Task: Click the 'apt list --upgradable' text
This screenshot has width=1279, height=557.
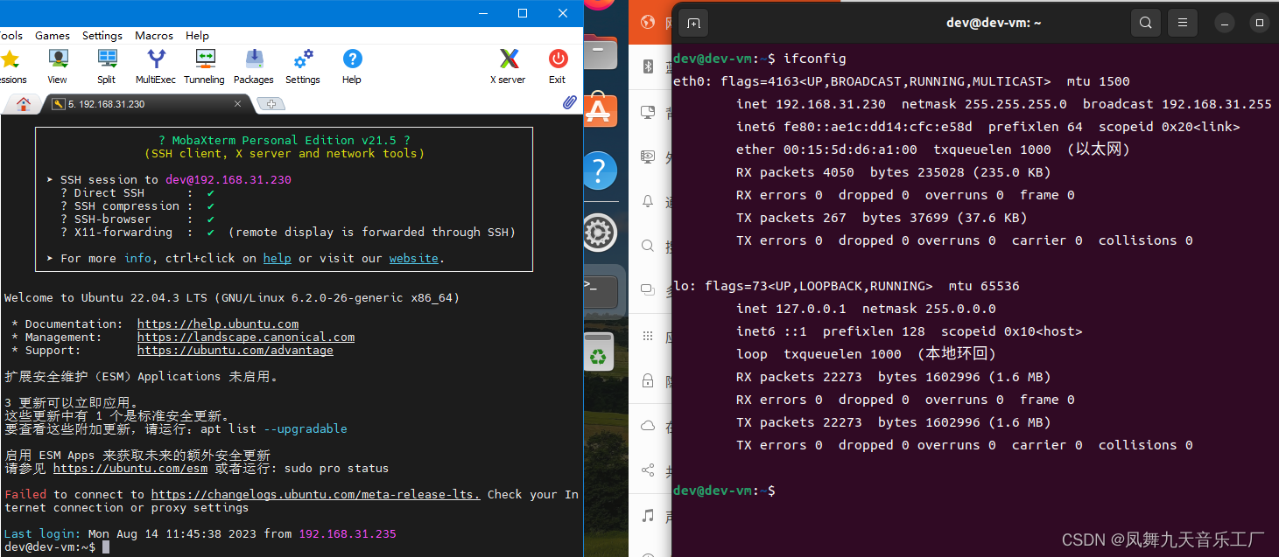Action: pos(274,429)
